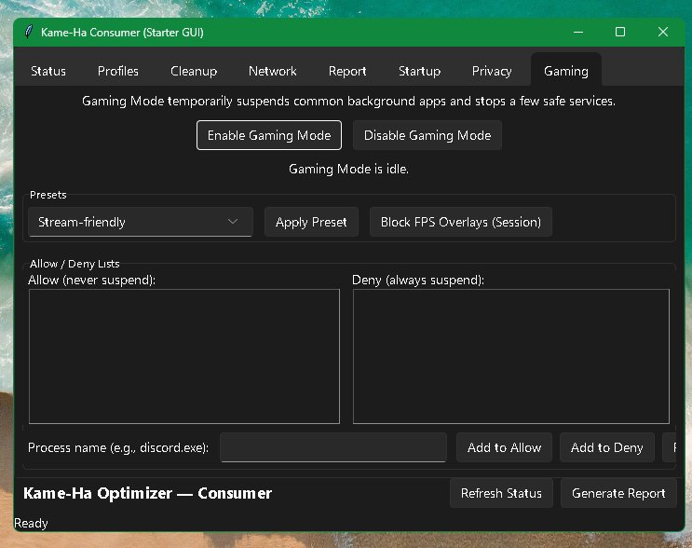Open the Privacy tab
The image size is (692, 548).
coord(492,71)
